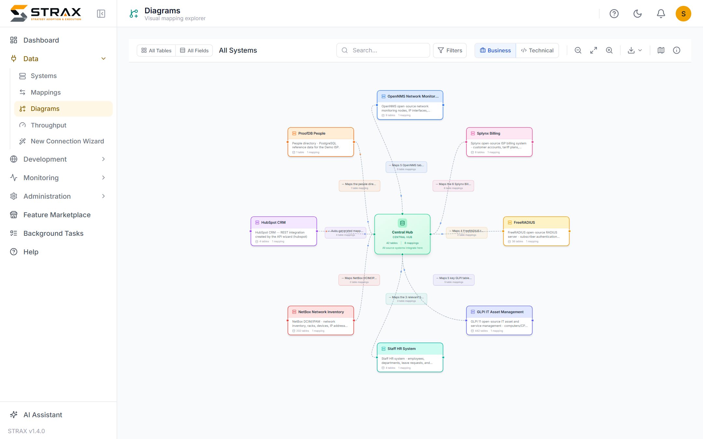Switch to Business view
This screenshot has width=703, height=439.
[495, 50]
